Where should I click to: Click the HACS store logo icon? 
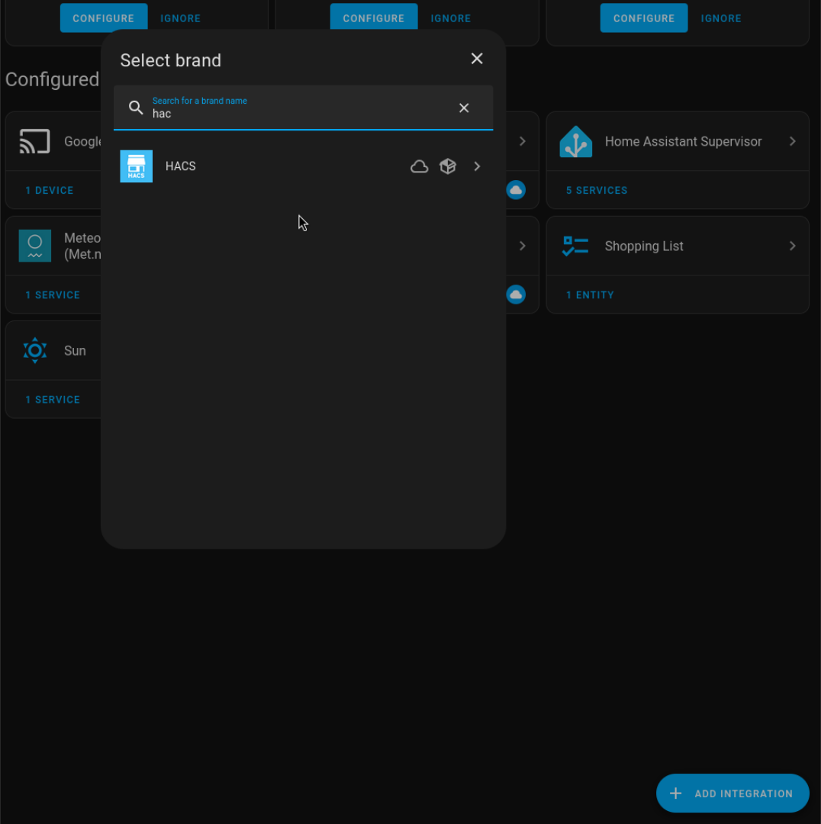137,166
